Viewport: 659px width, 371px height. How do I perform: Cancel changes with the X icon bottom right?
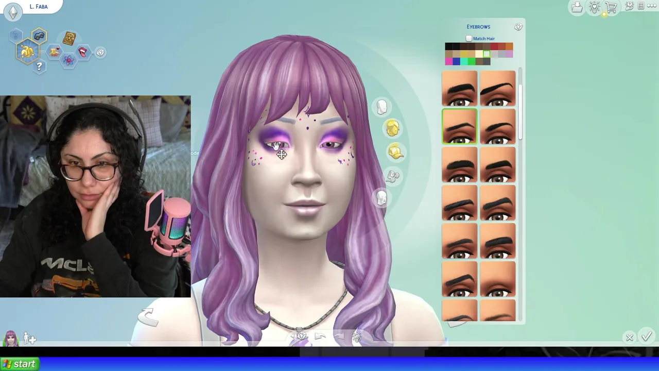[x=629, y=338]
